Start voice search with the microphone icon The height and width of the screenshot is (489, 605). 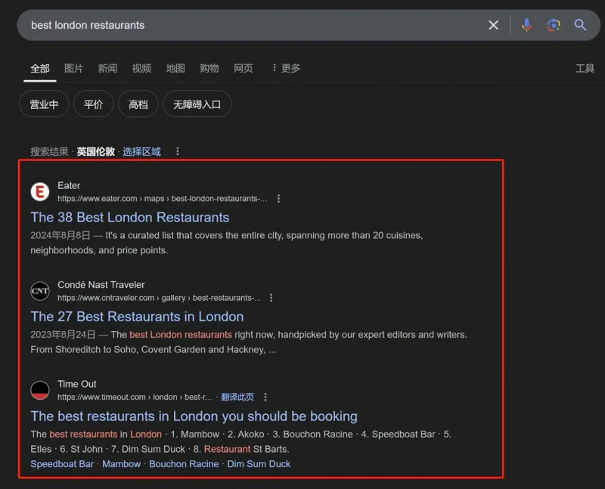[x=526, y=26]
